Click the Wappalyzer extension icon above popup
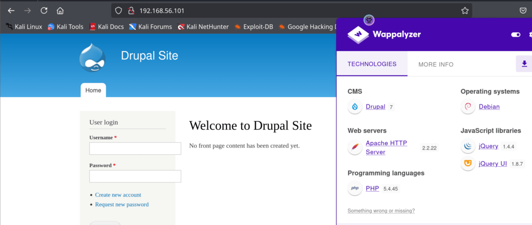Image resolution: width=532 pixels, height=225 pixels. [x=369, y=20]
